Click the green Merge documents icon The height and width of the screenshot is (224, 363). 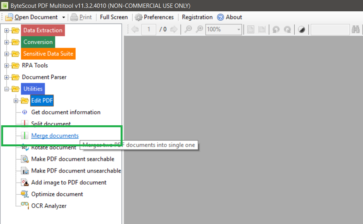25,135
